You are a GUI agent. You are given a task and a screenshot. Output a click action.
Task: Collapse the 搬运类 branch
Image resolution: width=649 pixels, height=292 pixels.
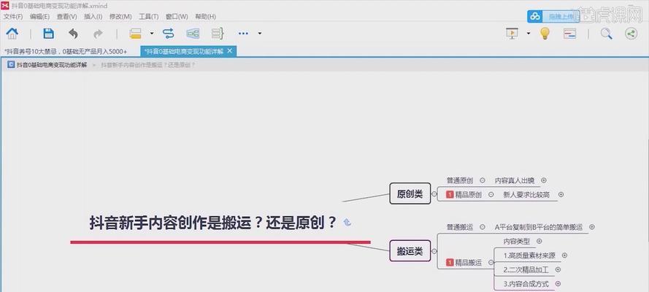point(434,251)
